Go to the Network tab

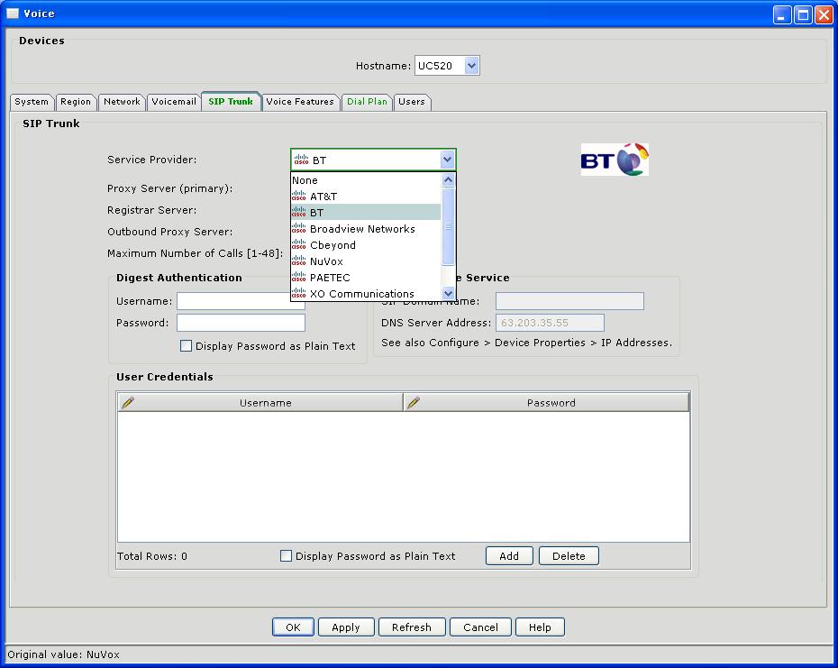click(122, 102)
